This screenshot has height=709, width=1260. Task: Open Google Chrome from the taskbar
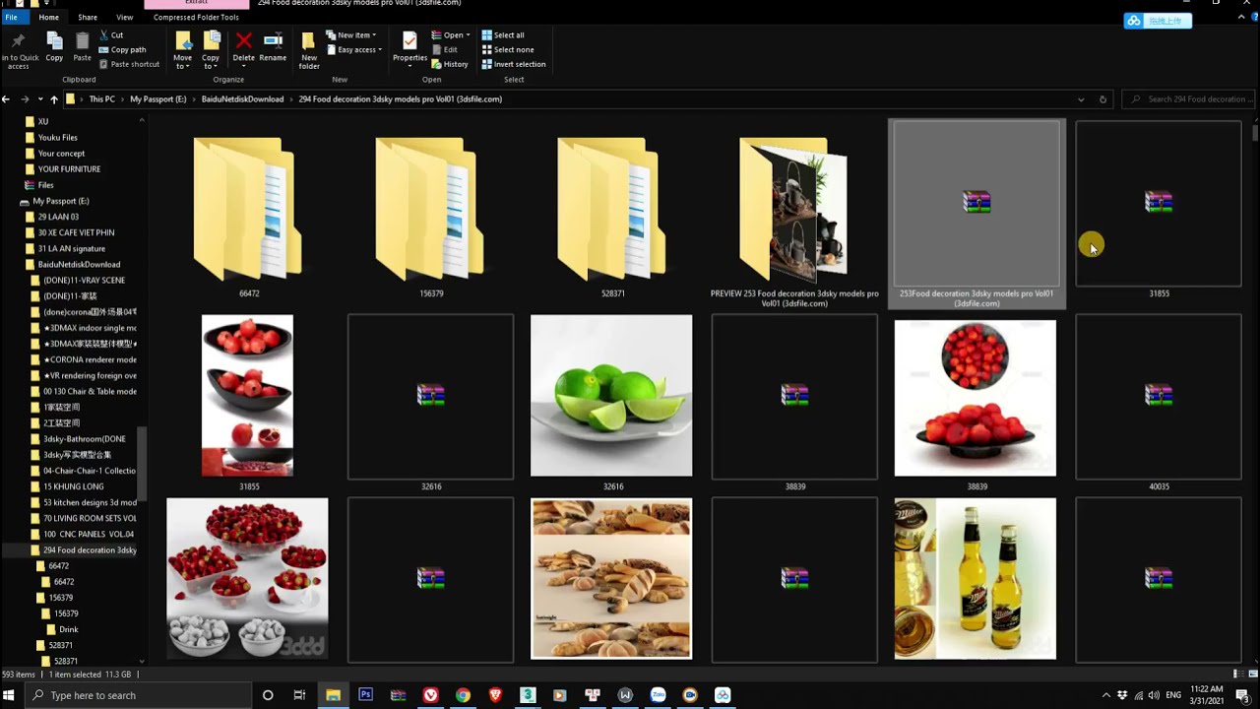pos(463,695)
